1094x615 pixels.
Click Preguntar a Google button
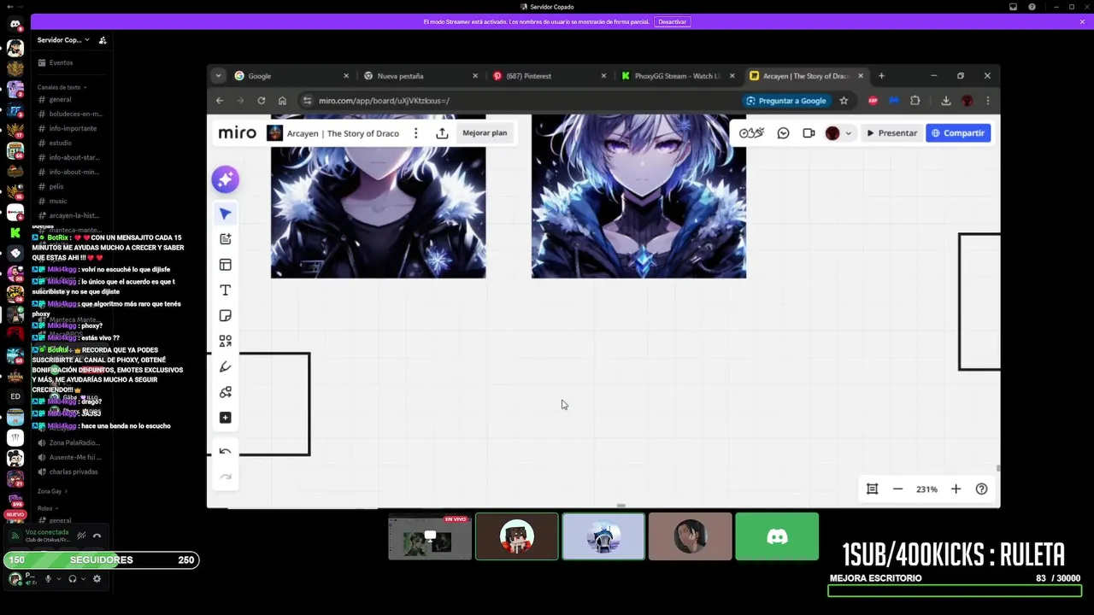(786, 101)
